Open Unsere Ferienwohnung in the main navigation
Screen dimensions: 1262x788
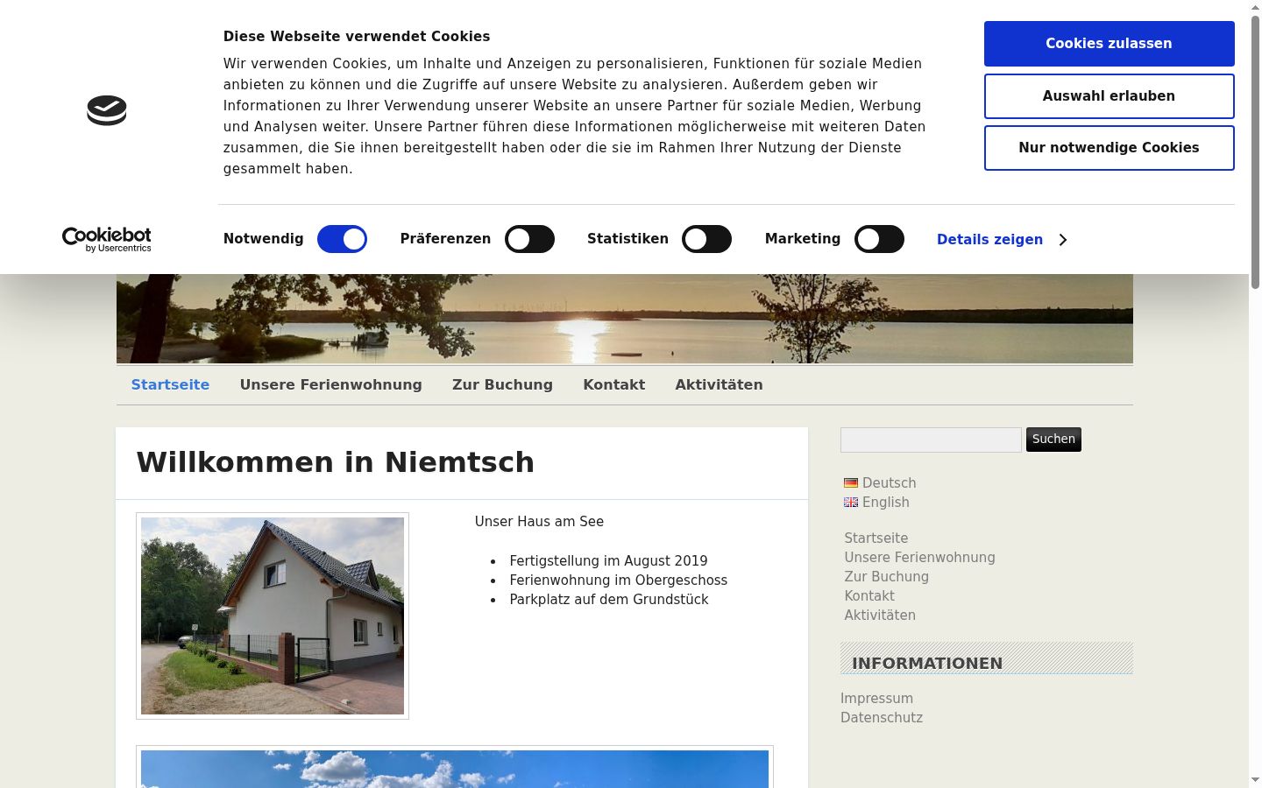click(330, 384)
